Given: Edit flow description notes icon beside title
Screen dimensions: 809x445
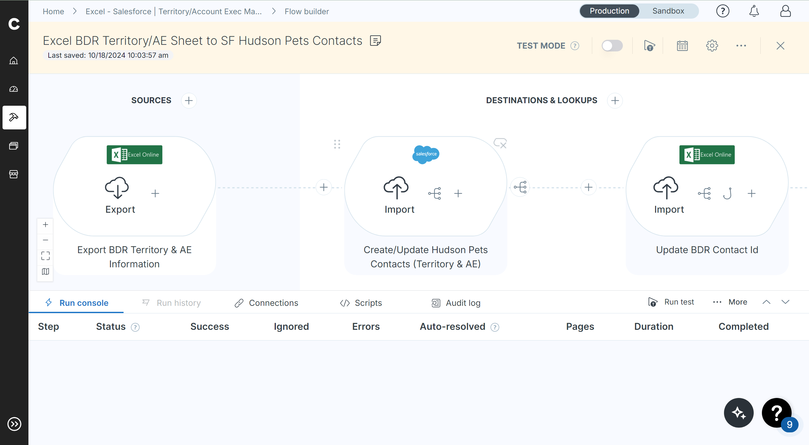Looking at the screenshot, I should (375, 41).
